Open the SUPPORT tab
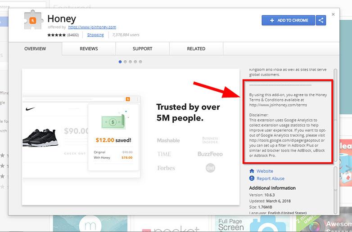352x232 pixels. pos(142,49)
